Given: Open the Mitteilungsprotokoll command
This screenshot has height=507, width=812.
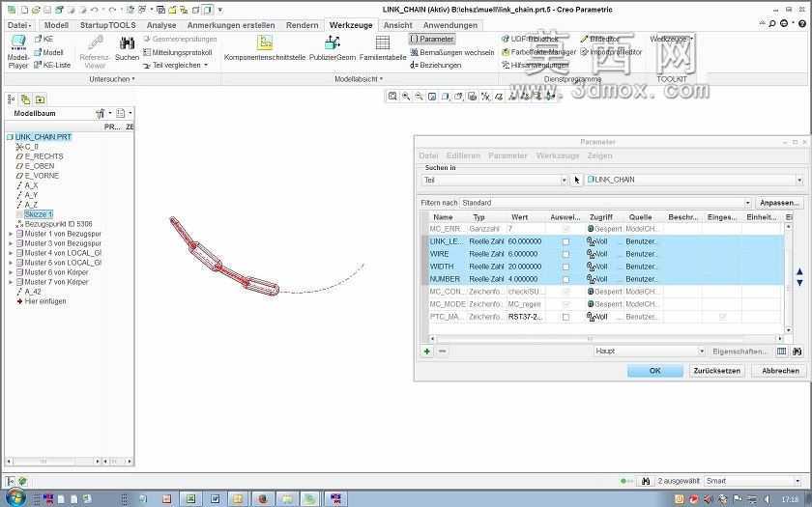Looking at the screenshot, I should (178, 52).
